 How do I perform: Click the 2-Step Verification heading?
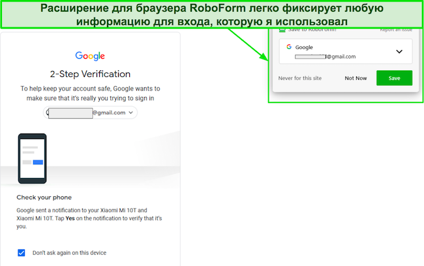pos(90,74)
